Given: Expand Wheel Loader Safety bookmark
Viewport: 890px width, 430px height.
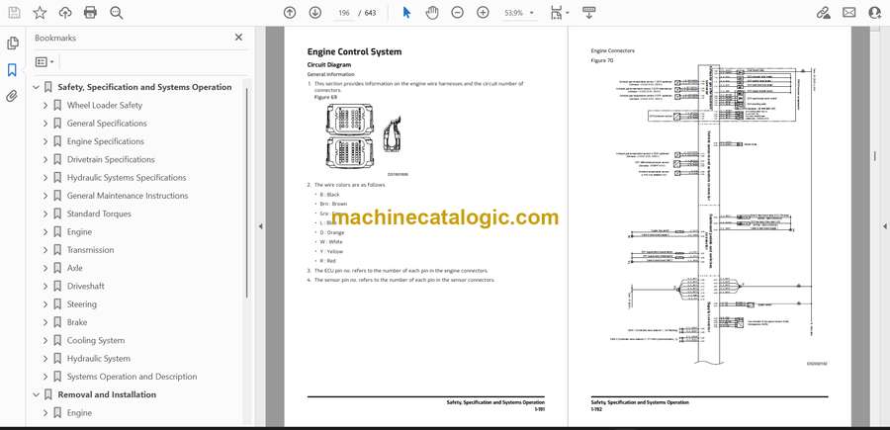Looking at the screenshot, I should [x=45, y=106].
